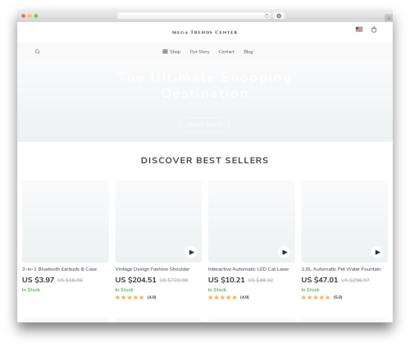The image size is (410, 347).
Task: Open new browser tab plus button
Action: (389, 18)
